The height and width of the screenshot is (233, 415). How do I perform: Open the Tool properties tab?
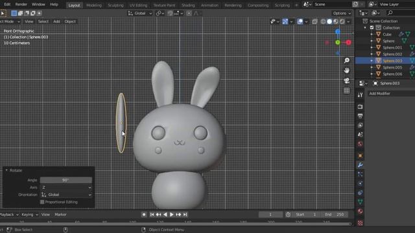tap(361, 95)
